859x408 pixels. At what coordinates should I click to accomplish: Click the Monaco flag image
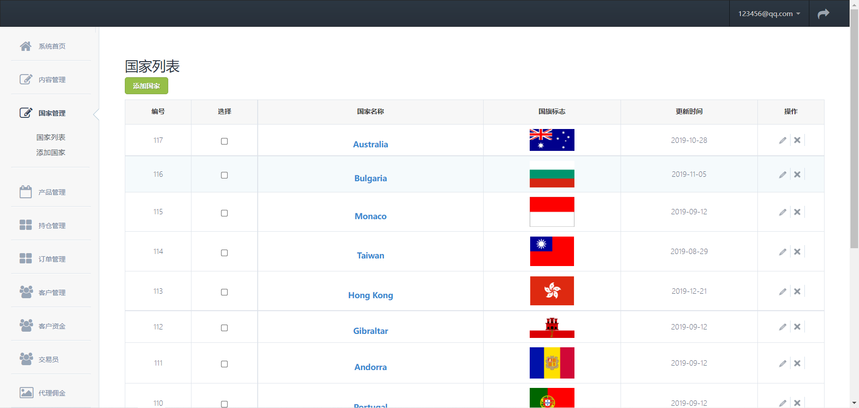tap(552, 212)
